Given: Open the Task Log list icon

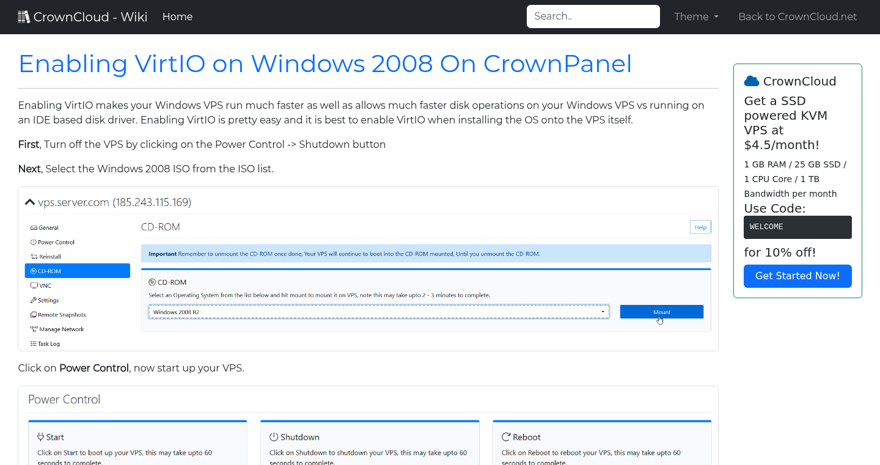Looking at the screenshot, I should [34, 343].
